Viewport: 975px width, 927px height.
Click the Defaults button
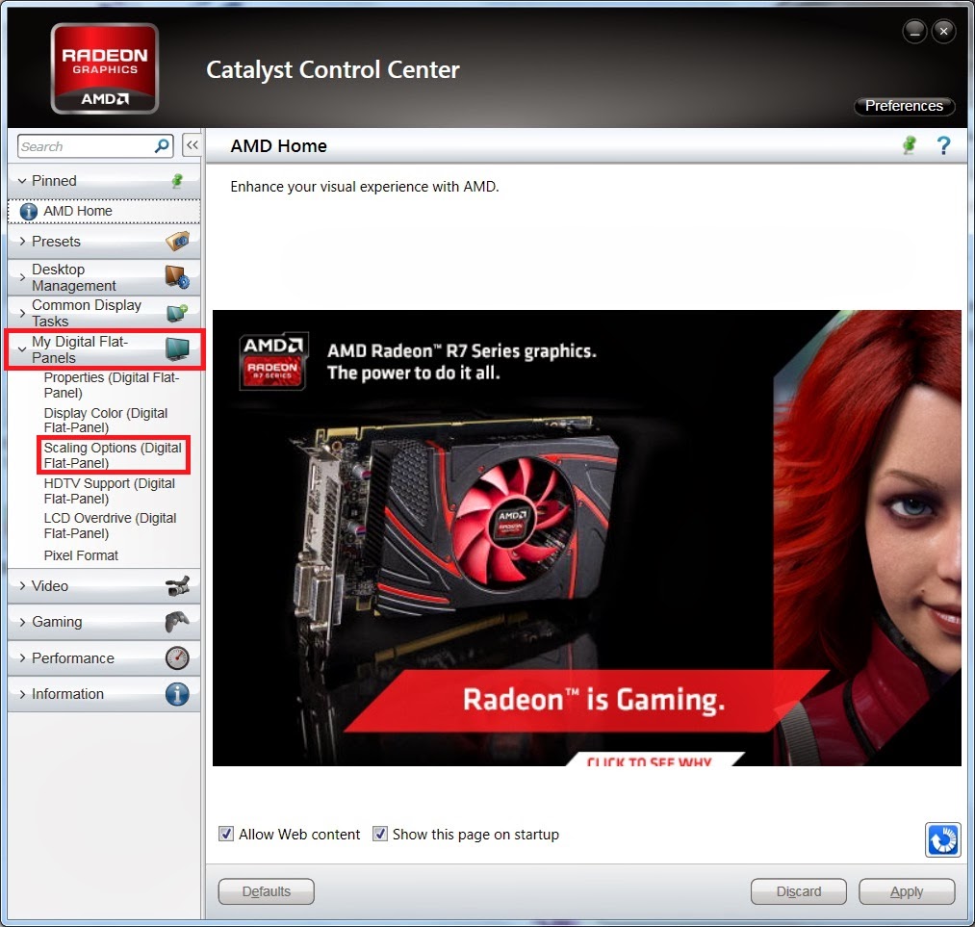[267, 891]
